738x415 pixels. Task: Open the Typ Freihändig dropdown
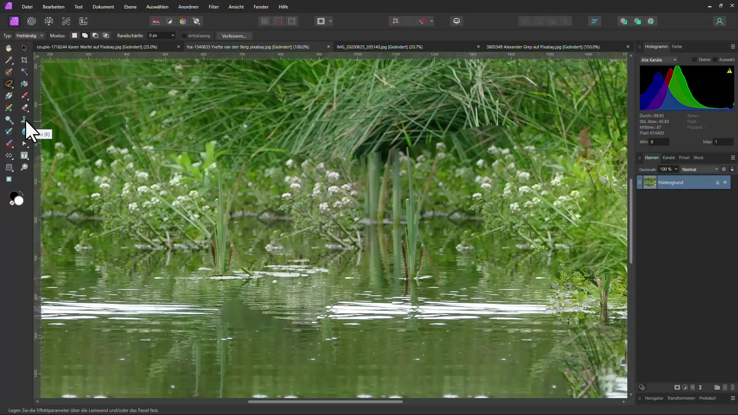[x=30, y=36]
